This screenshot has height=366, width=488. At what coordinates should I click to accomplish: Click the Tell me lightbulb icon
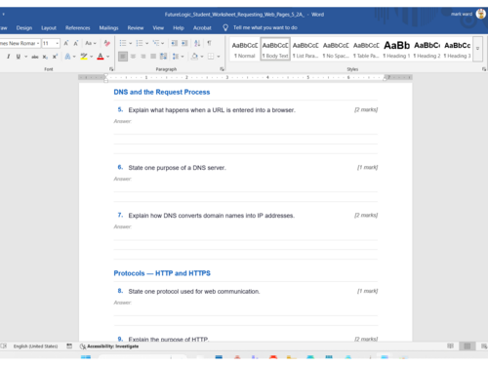[x=225, y=27]
